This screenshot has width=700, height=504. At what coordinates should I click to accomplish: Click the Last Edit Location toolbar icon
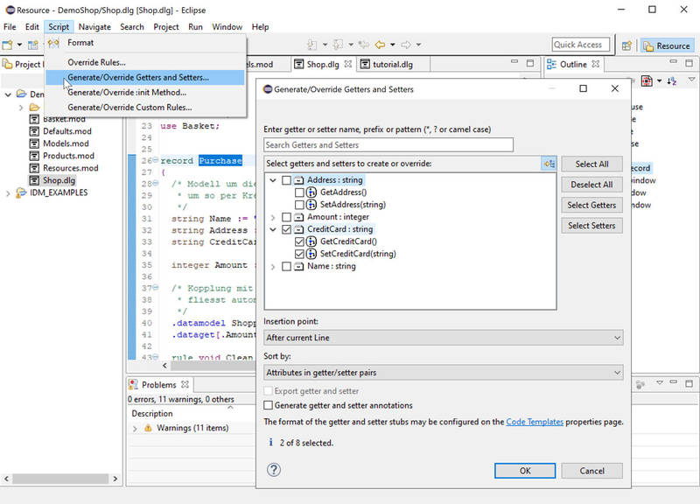point(364,45)
